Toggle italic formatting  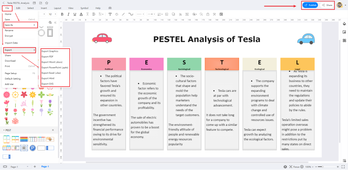[68, 14]
